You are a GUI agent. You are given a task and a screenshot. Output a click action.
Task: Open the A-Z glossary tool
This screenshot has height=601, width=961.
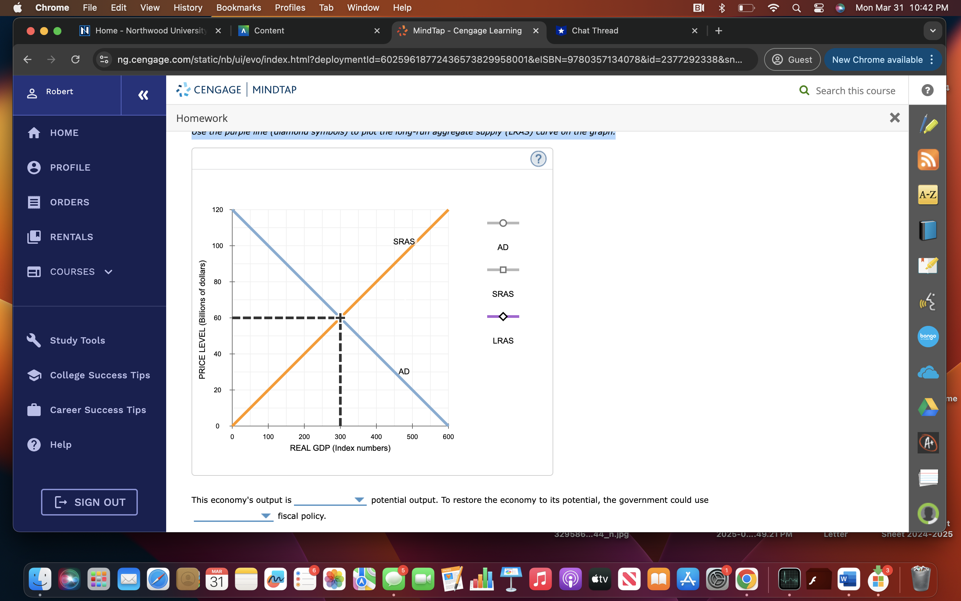pyautogui.click(x=928, y=194)
